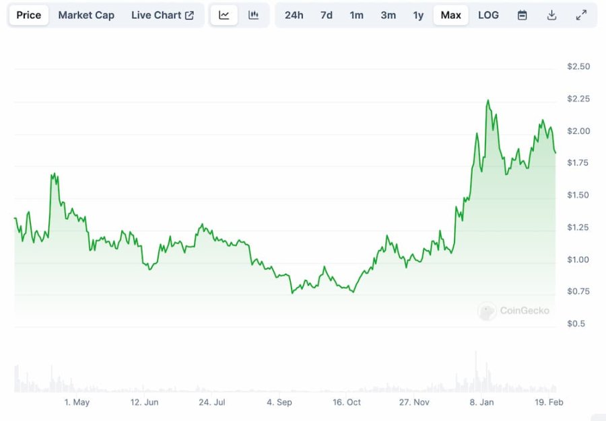Download chart data icon
The height and width of the screenshot is (421, 606).
[551, 15]
